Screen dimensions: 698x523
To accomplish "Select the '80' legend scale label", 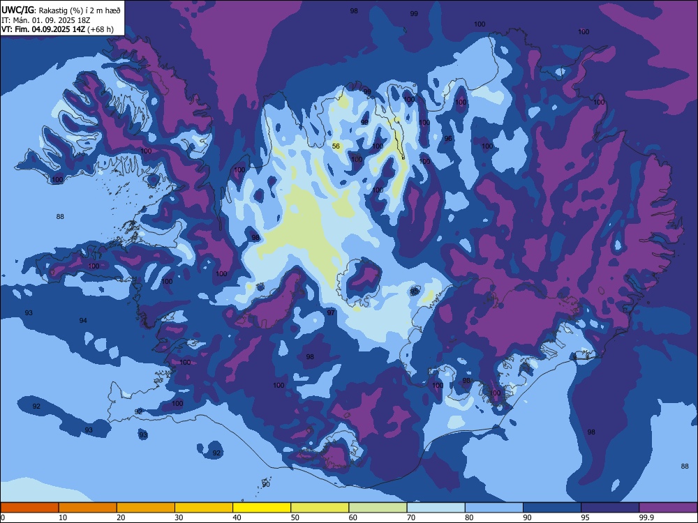I will click(x=469, y=517).
